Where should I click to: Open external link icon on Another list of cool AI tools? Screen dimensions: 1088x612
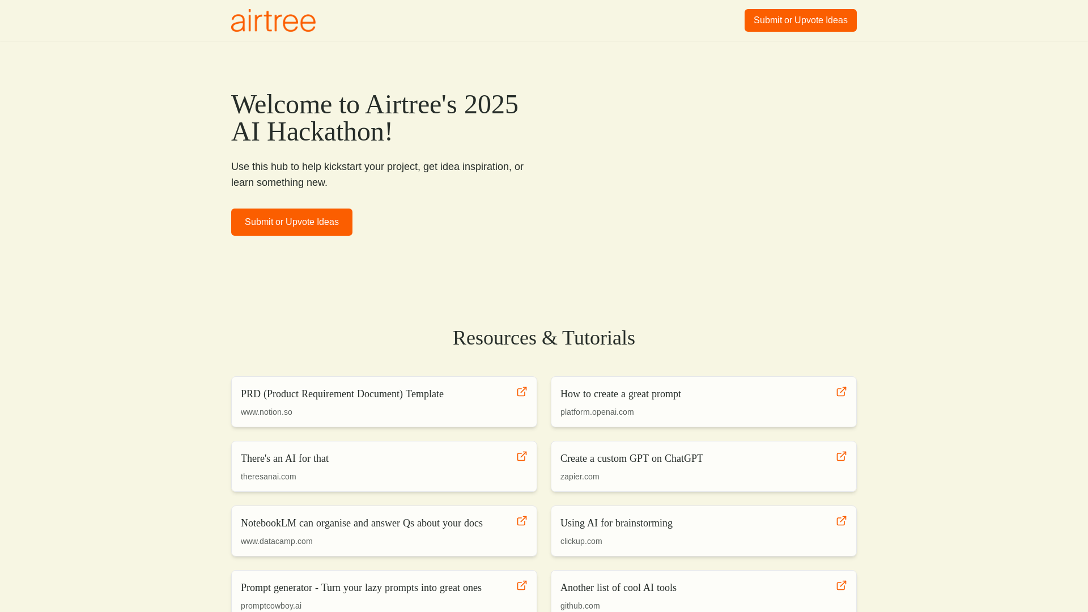click(841, 585)
